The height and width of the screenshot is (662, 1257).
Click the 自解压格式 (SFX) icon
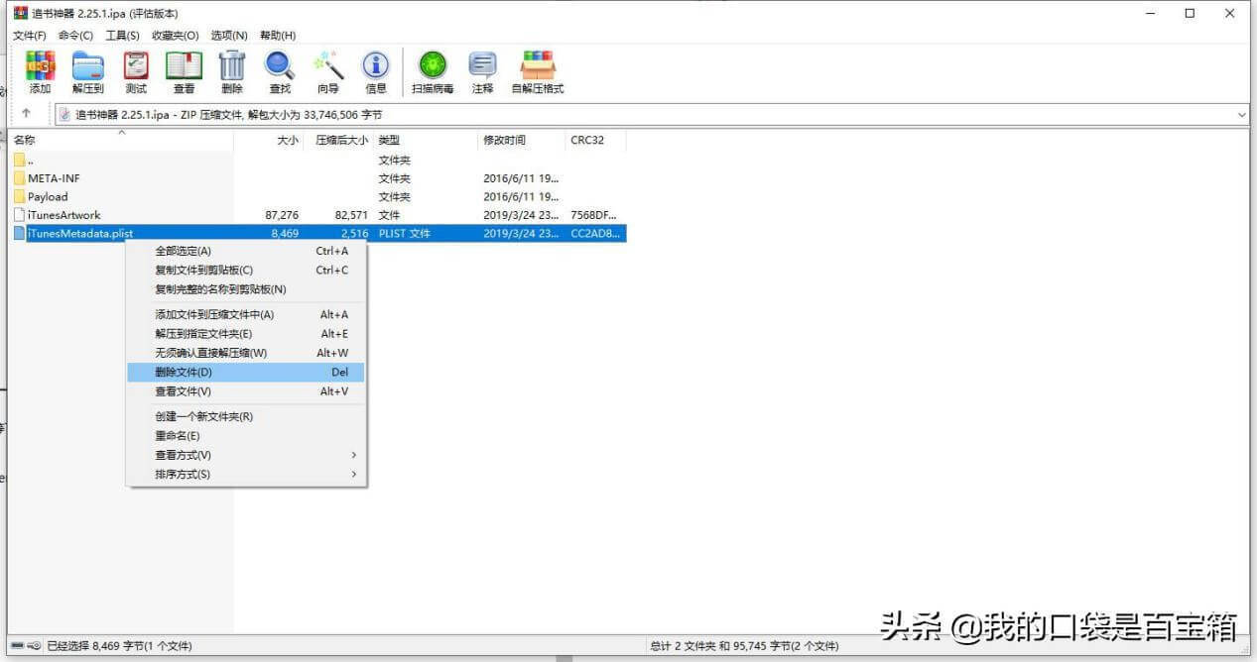[537, 71]
